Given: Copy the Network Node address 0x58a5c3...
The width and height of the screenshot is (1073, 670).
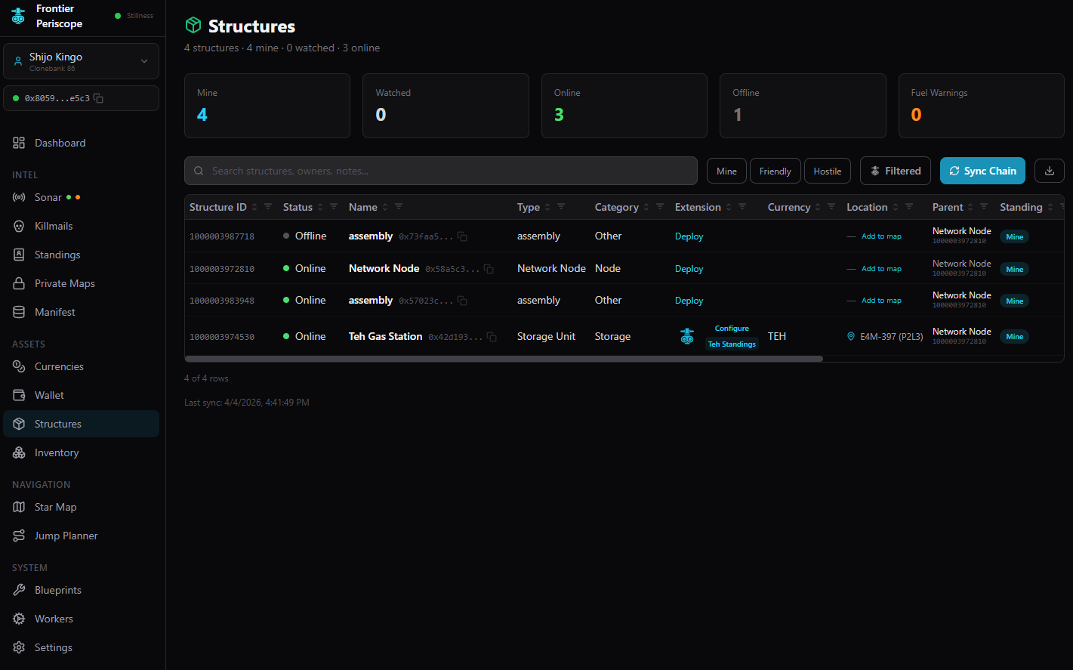Looking at the screenshot, I should [x=489, y=269].
